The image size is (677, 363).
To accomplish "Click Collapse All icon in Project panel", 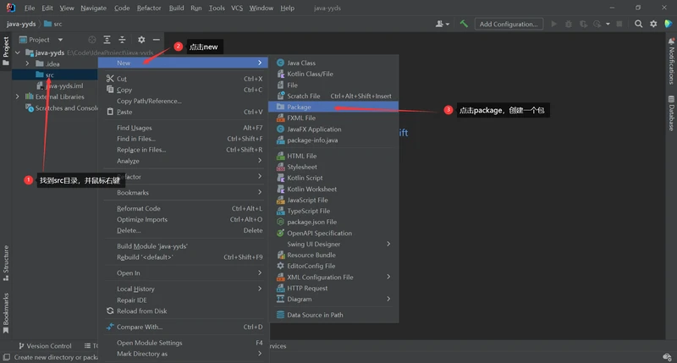I will click(122, 40).
